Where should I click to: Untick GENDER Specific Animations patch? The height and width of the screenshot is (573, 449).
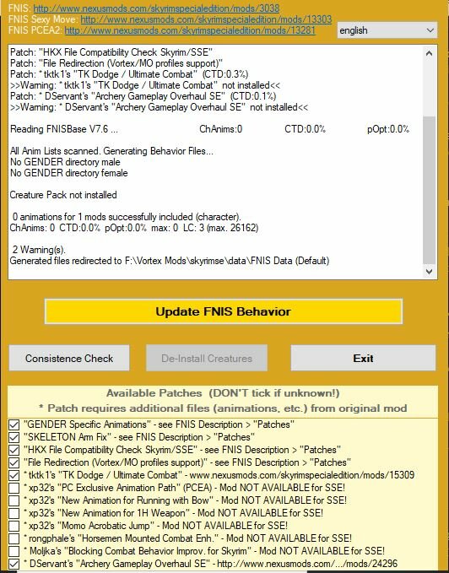point(14,424)
